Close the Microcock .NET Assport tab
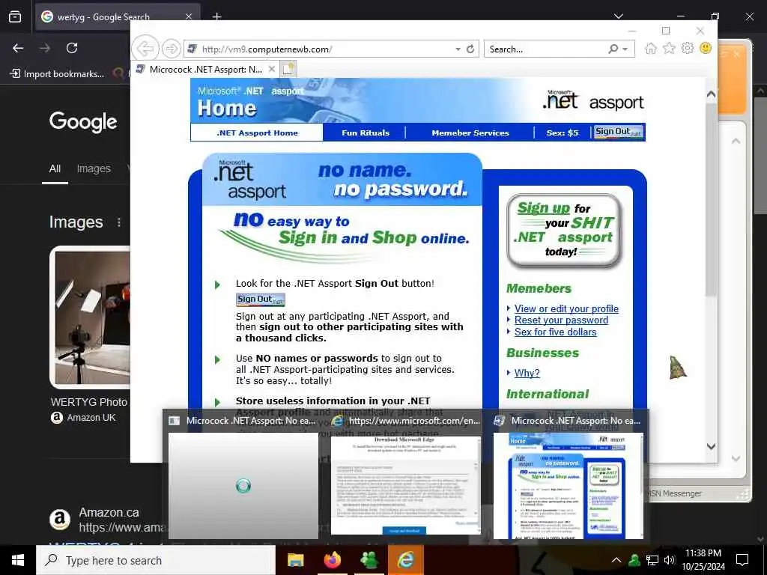 click(x=272, y=69)
